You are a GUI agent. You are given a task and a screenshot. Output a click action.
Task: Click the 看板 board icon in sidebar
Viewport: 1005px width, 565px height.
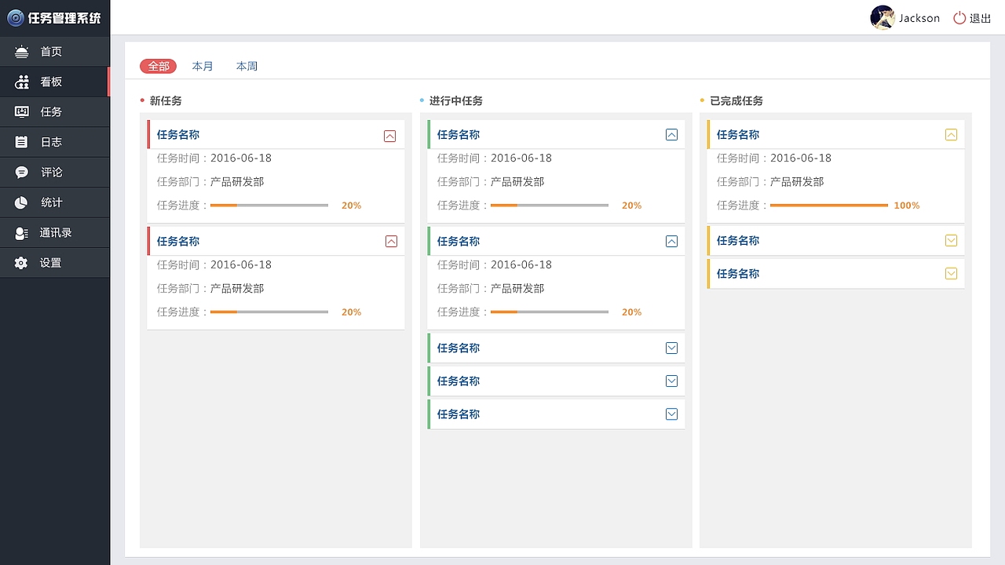pos(22,82)
